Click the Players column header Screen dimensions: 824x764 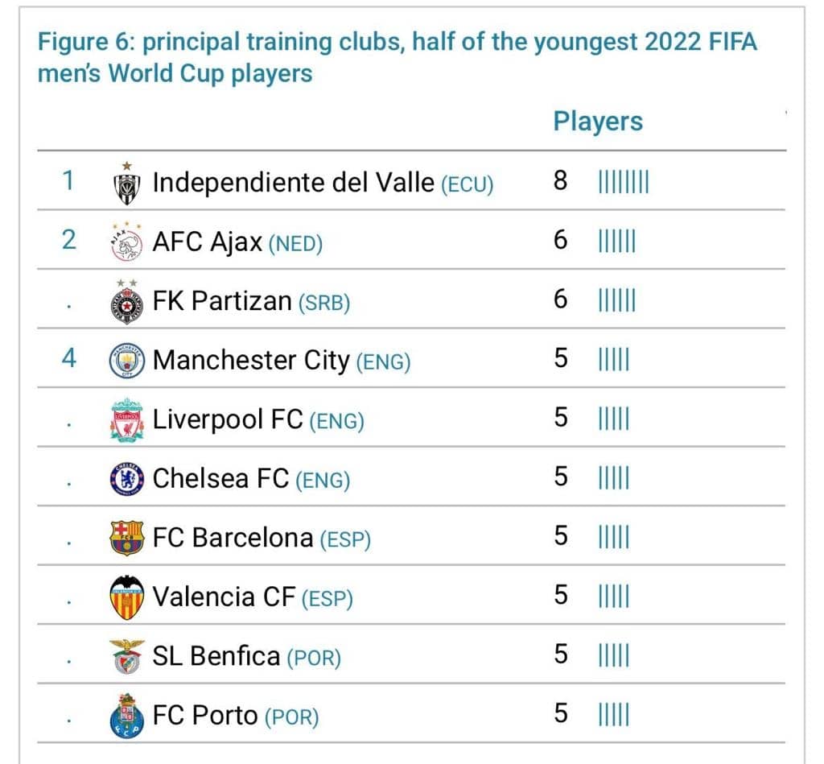point(598,122)
